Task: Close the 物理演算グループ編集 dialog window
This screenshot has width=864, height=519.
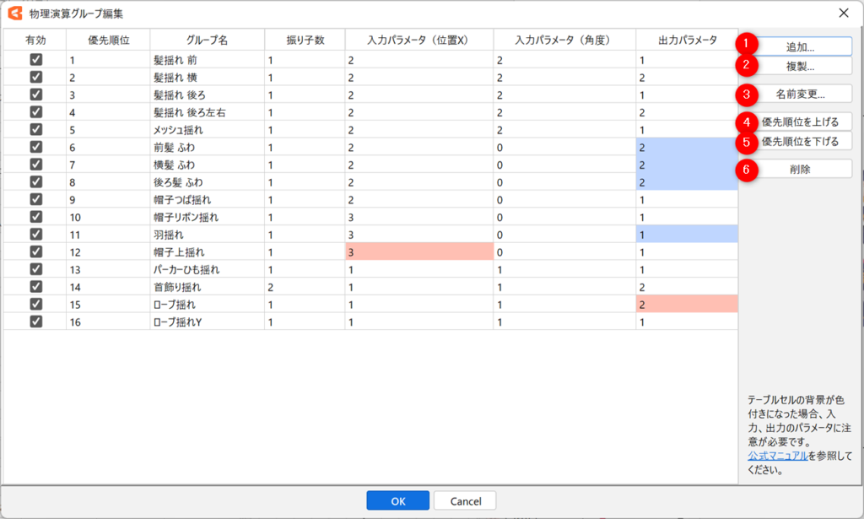Action: (x=844, y=13)
